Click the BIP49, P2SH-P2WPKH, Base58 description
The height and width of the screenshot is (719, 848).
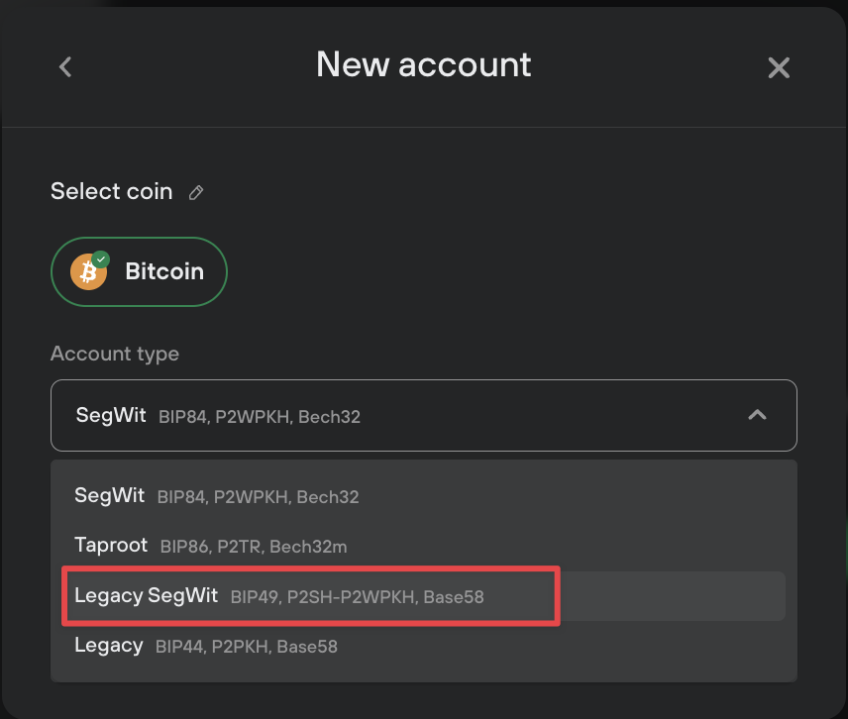(x=357, y=597)
